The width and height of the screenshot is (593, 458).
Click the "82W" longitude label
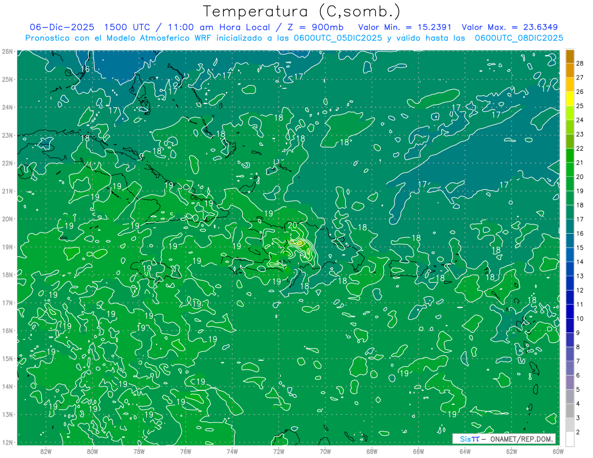click(x=45, y=451)
